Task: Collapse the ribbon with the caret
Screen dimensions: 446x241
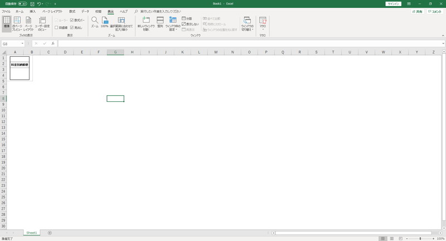Action: [x=443, y=36]
